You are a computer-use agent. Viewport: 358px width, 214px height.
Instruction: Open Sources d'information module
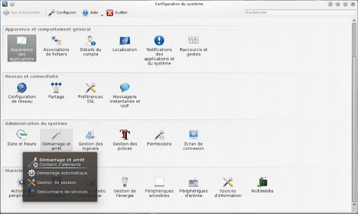(x=228, y=188)
